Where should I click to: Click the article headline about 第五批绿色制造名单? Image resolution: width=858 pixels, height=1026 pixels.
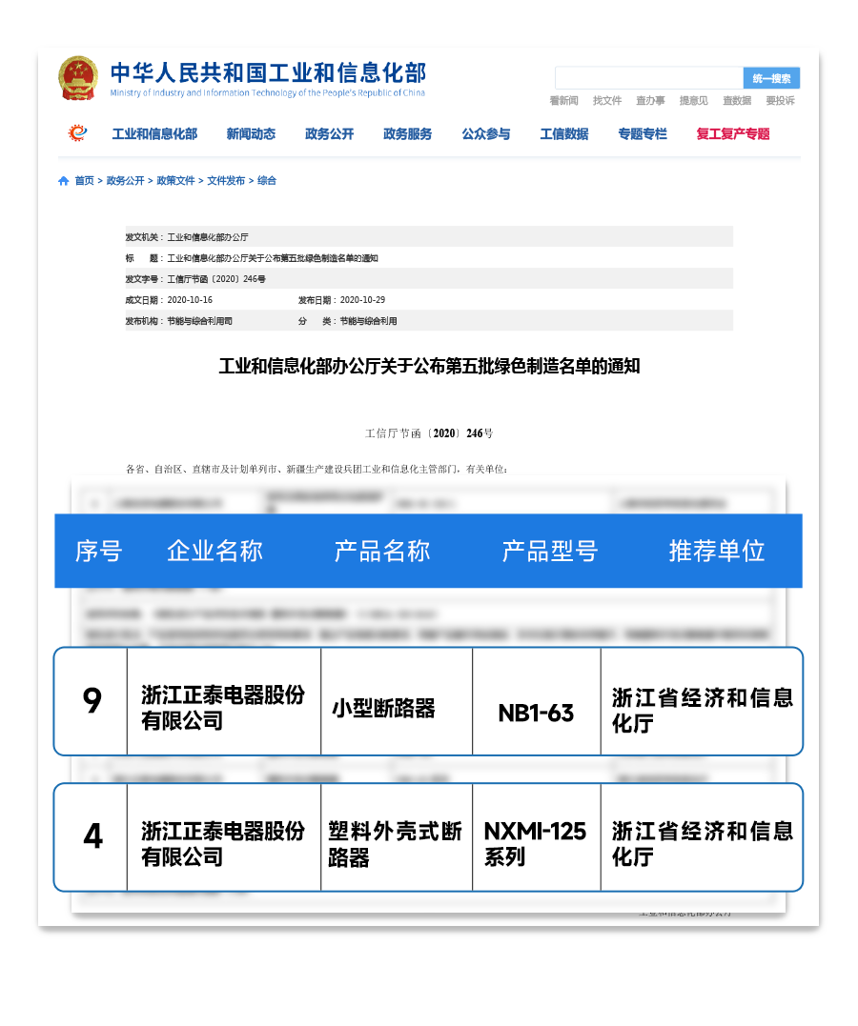tap(429, 366)
